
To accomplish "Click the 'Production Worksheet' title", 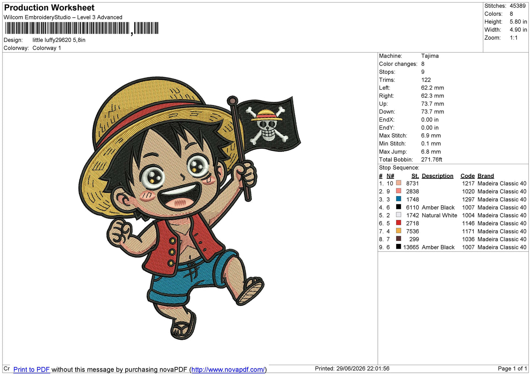I will pyautogui.click(x=49, y=8).
